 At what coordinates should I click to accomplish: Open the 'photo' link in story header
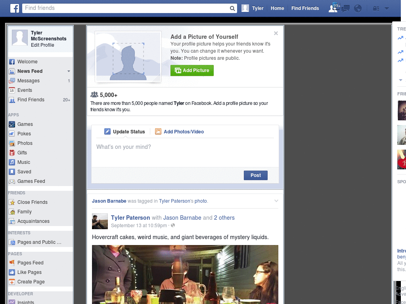tap(201, 201)
